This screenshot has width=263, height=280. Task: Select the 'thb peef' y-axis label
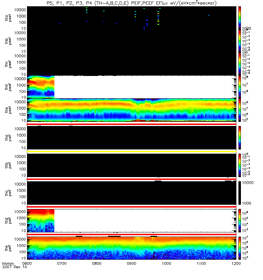pos(8,41)
